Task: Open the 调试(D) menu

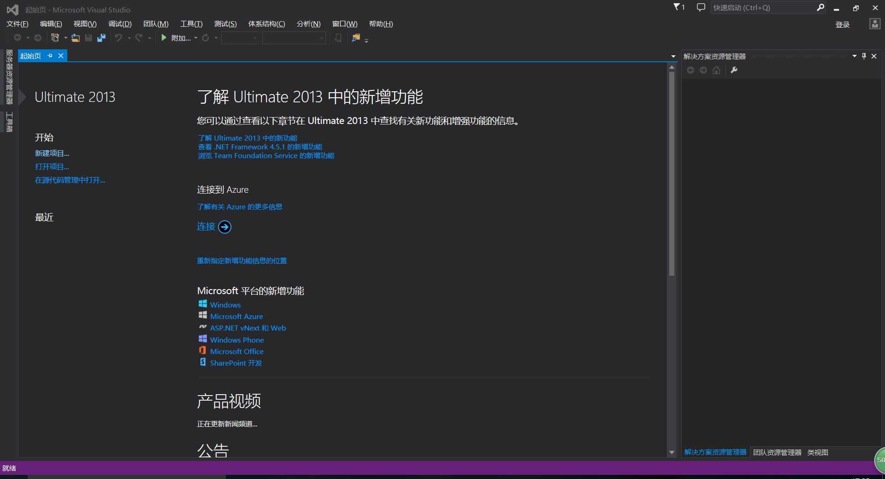Action: (120, 24)
